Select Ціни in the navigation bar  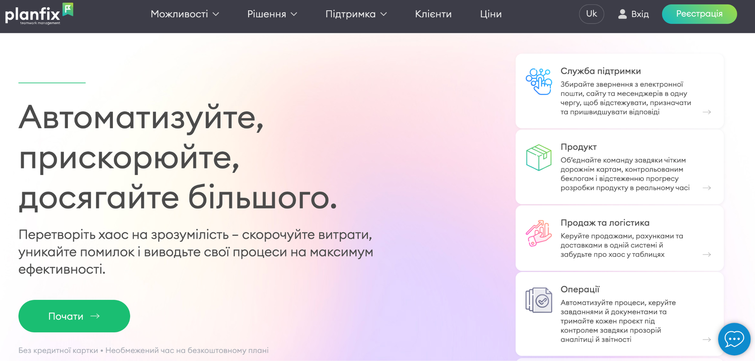[491, 14]
